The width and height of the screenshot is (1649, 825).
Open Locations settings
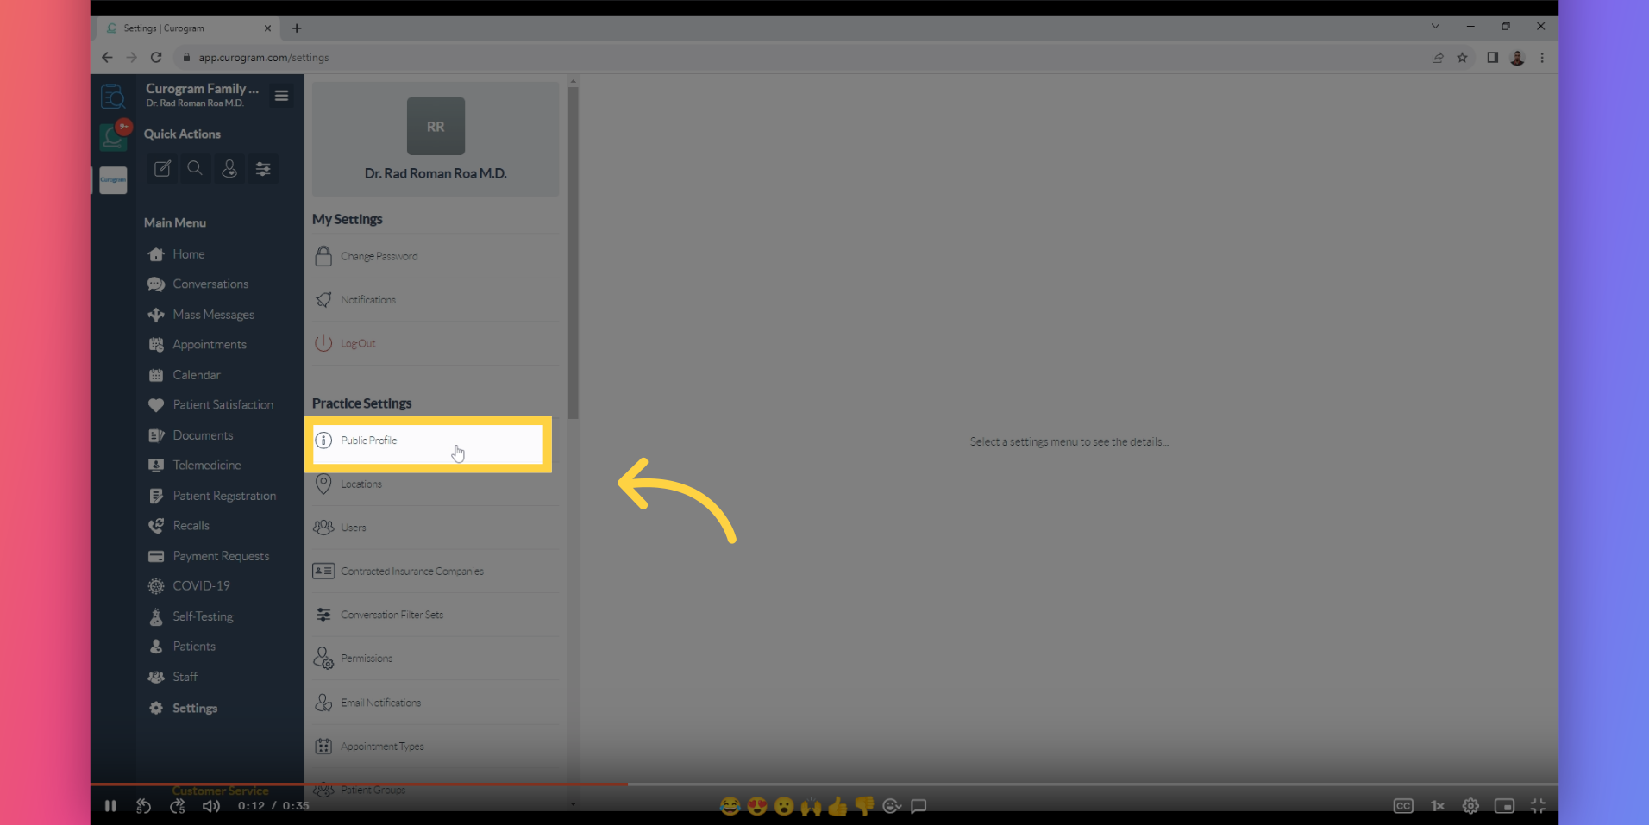click(x=361, y=484)
